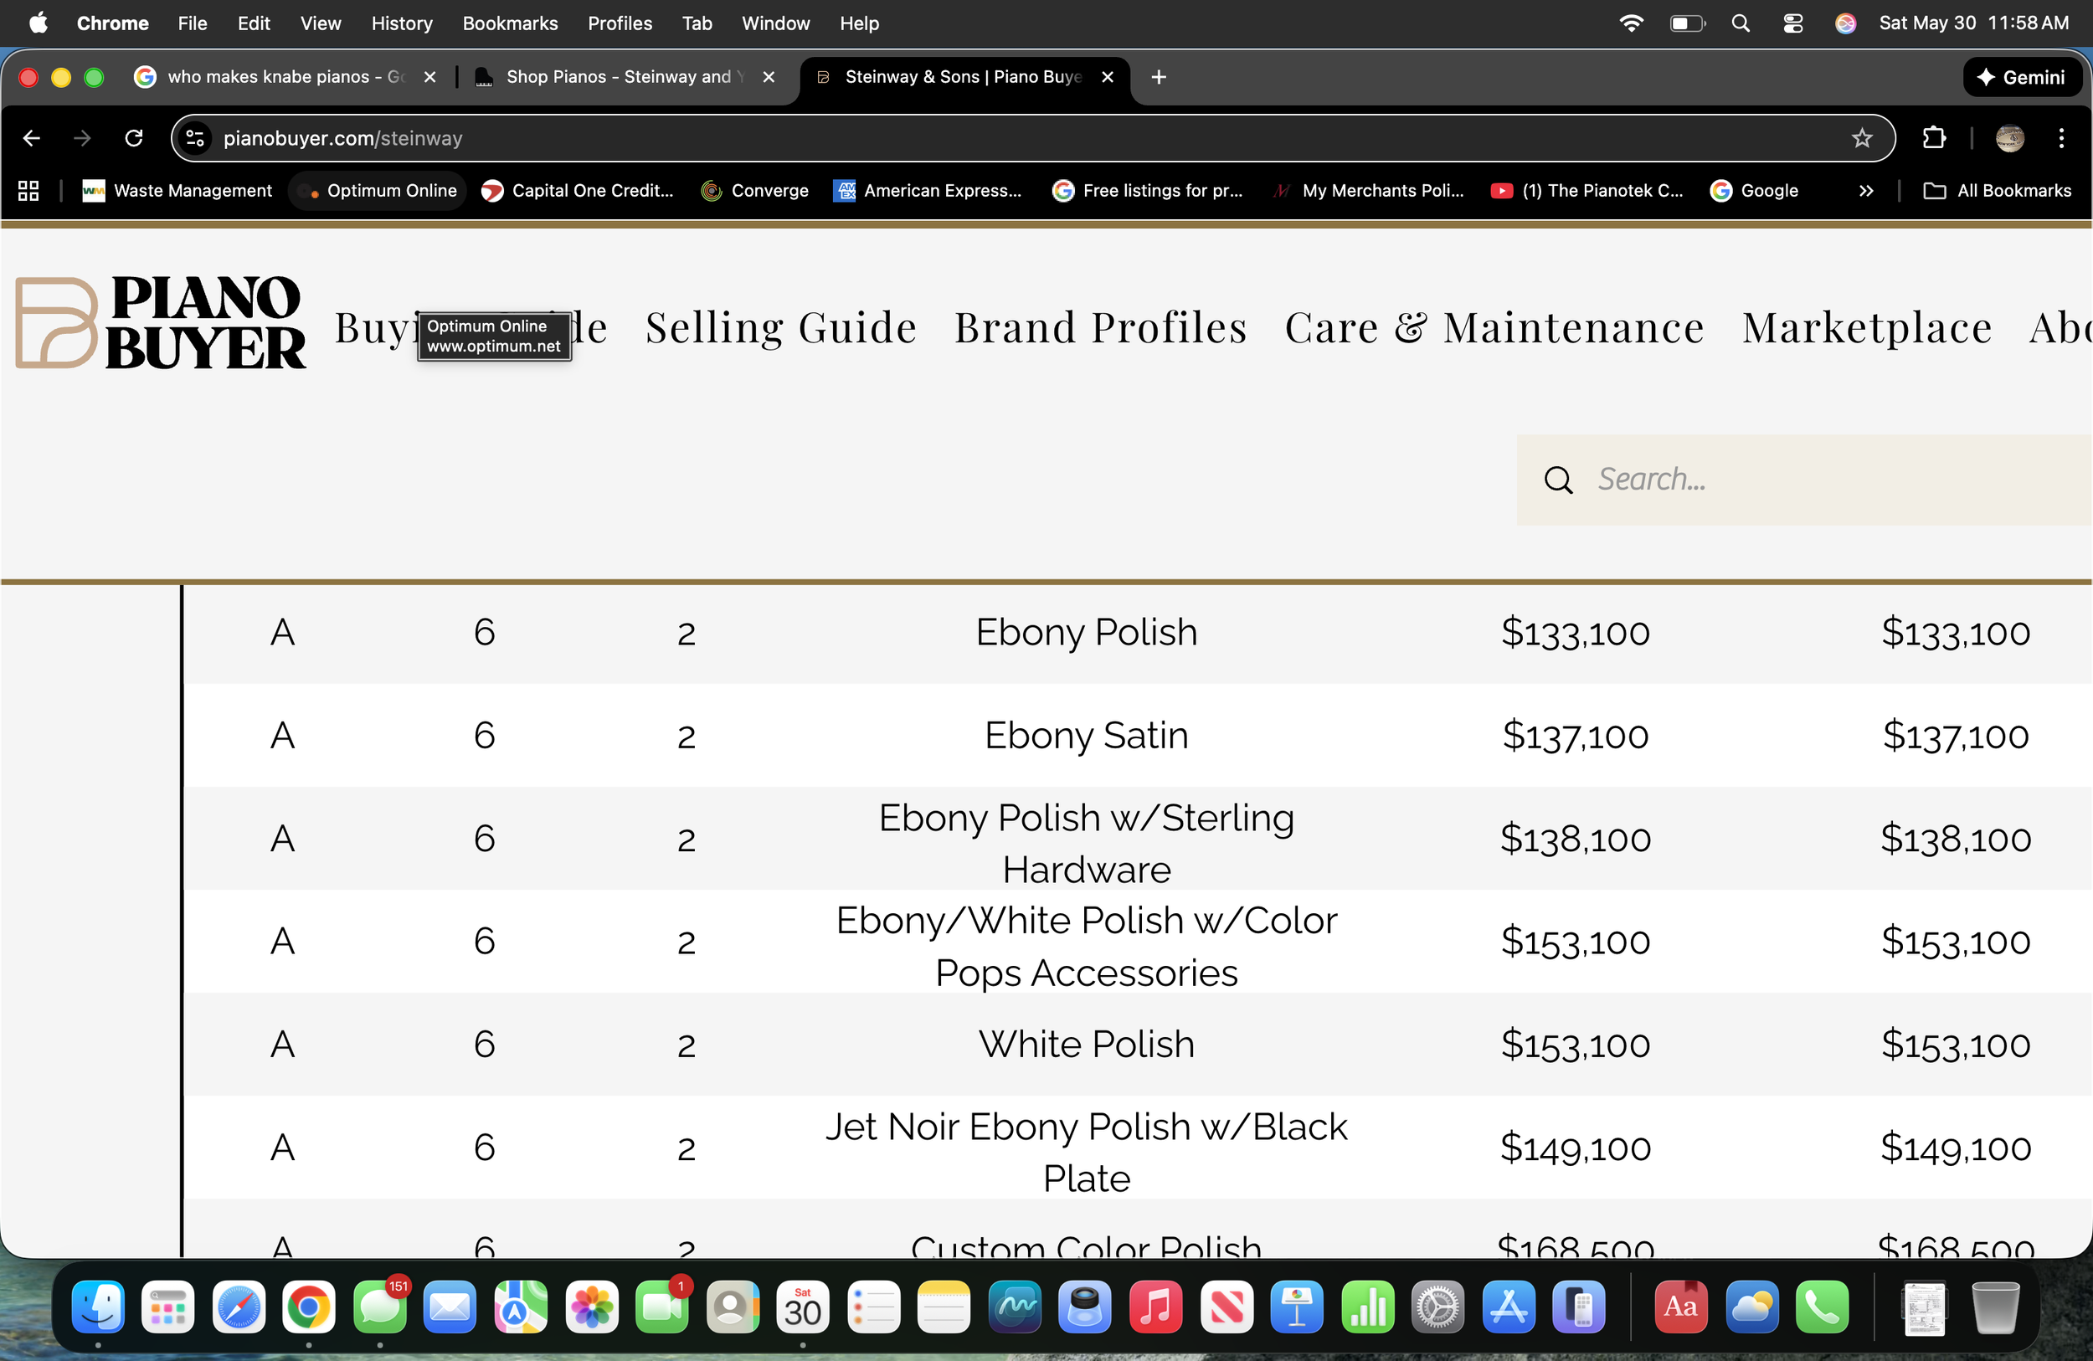Expand hidden bookmarks with the chevron
The height and width of the screenshot is (1361, 2093).
(x=1865, y=191)
